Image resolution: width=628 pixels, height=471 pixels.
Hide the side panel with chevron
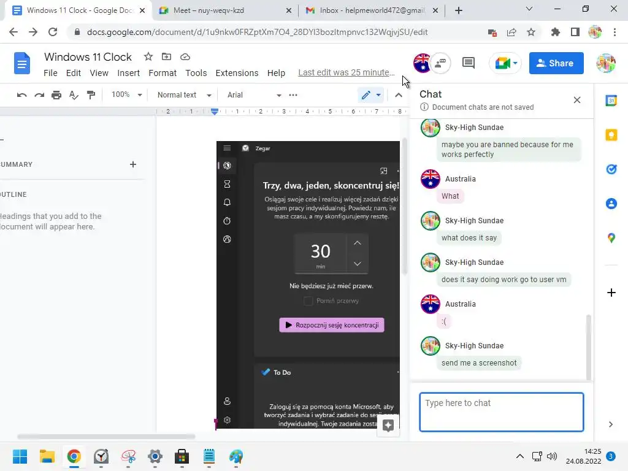tap(611, 424)
